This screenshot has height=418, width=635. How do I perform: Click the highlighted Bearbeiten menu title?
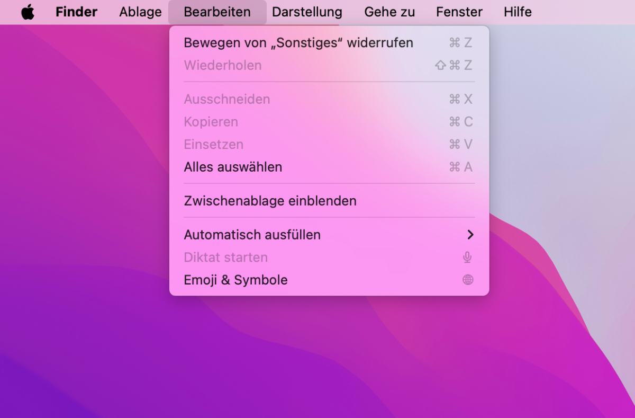[217, 12]
